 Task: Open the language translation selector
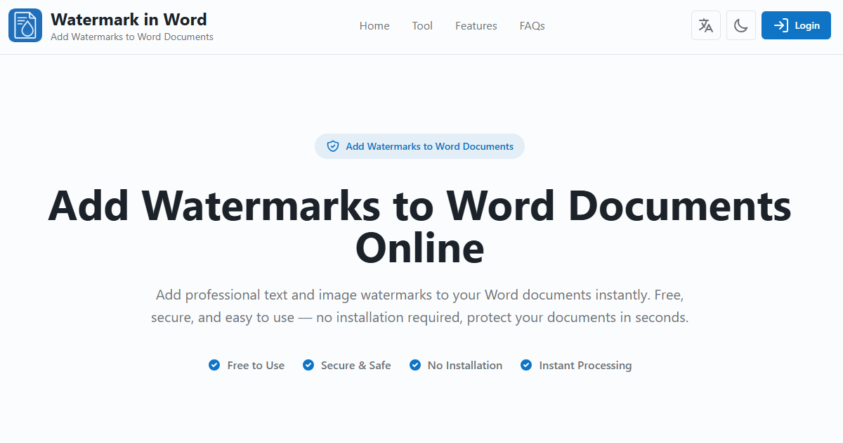[x=705, y=25]
